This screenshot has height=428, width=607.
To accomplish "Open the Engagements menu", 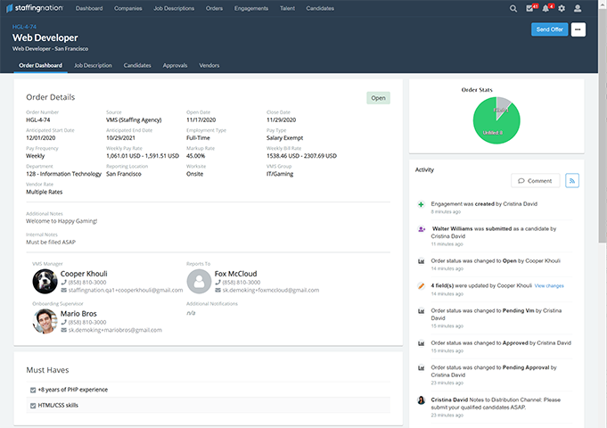I will click(x=251, y=9).
